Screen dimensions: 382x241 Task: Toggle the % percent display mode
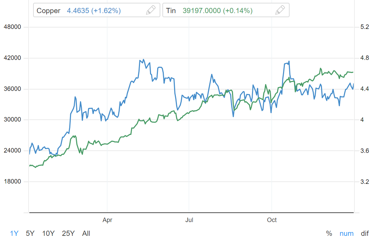pos(329,233)
